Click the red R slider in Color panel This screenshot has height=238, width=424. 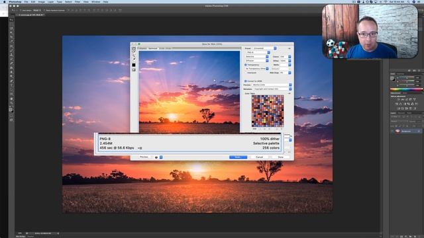pos(406,77)
